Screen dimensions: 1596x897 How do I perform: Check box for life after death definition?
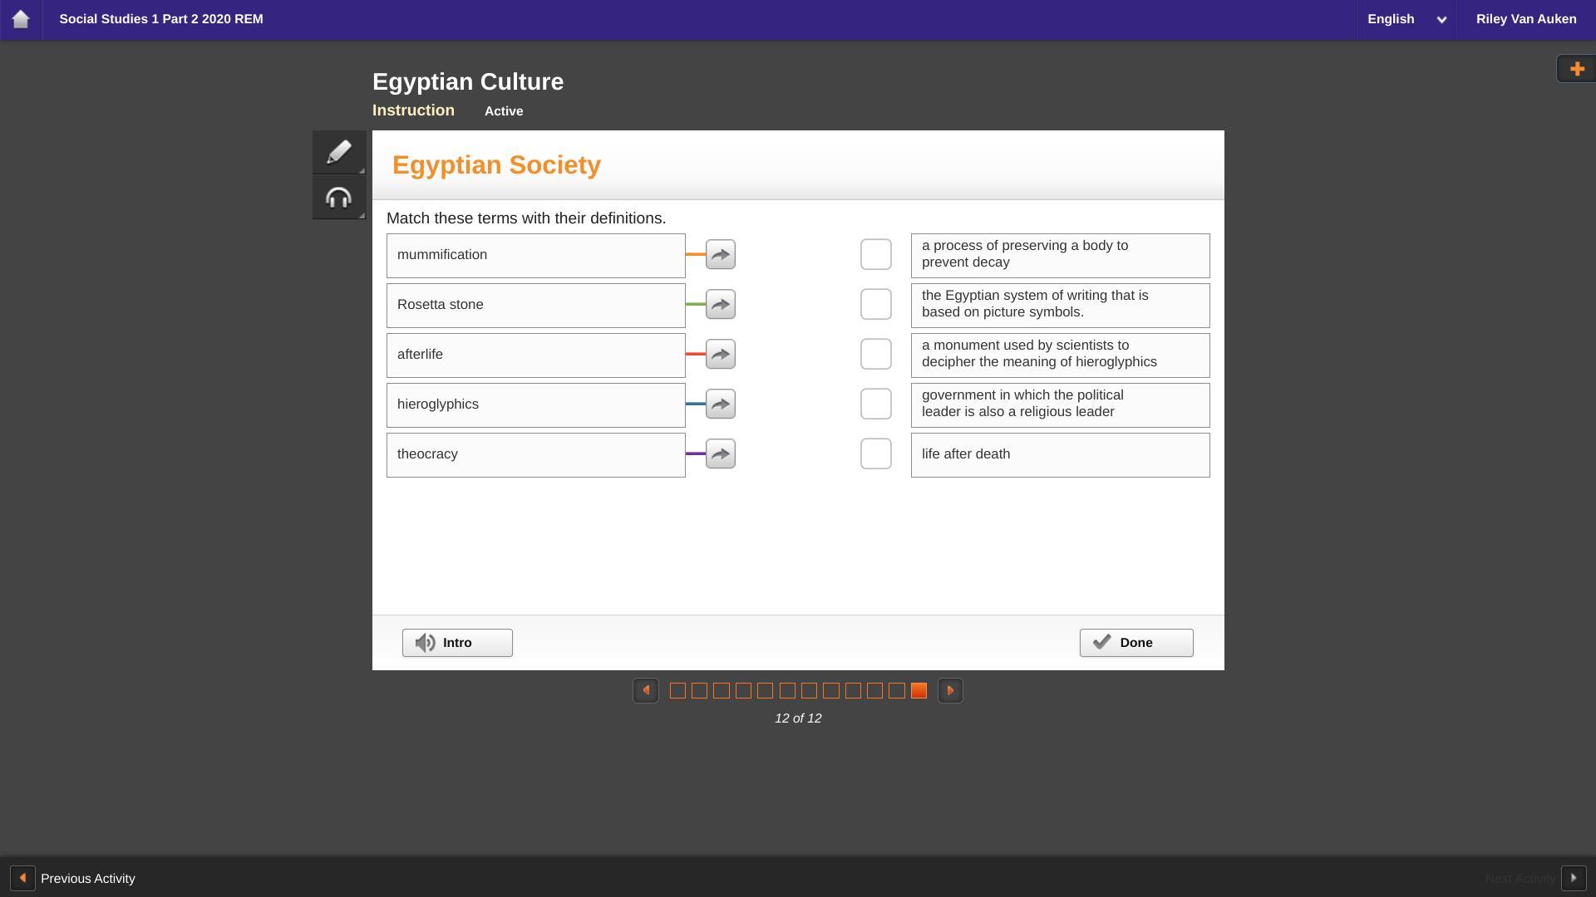pos(875,454)
